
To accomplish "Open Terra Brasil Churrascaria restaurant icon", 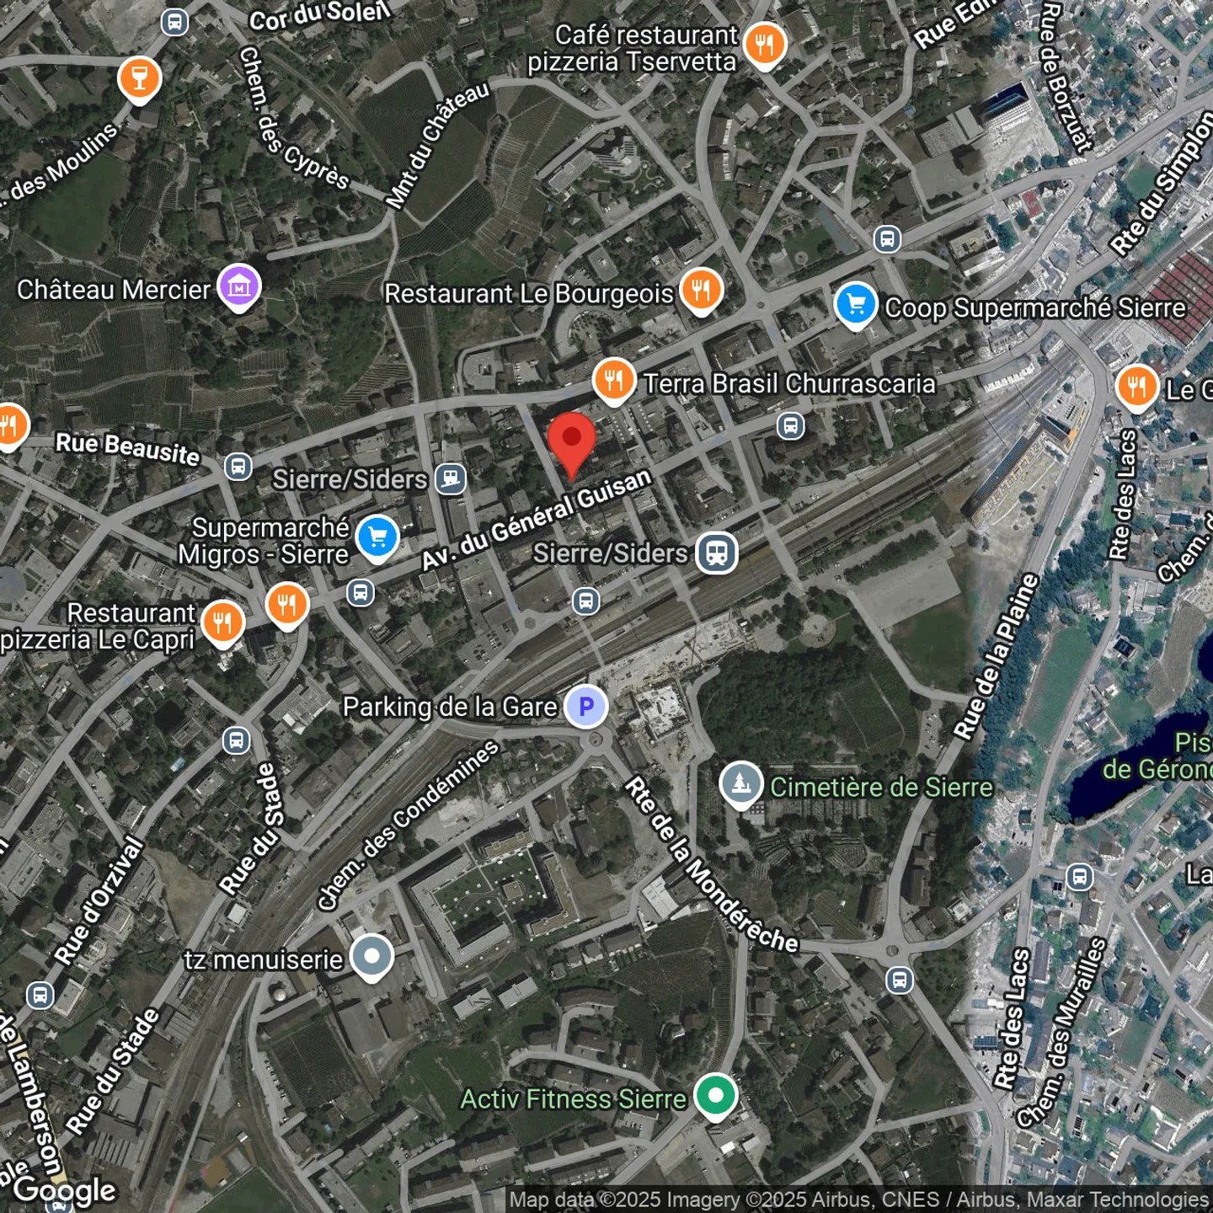I will [x=614, y=380].
